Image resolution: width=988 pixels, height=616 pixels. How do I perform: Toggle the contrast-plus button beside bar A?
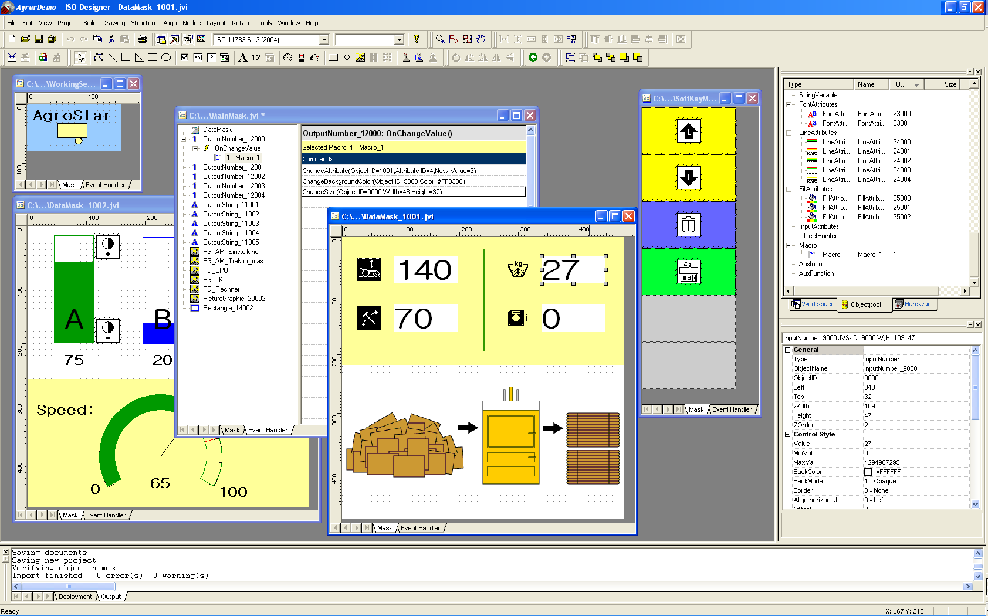[108, 247]
